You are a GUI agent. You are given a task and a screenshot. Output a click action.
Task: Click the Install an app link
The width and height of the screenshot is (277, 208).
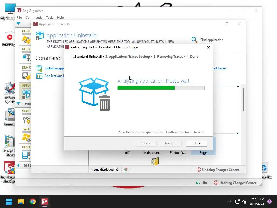click(x=54, y=68)
